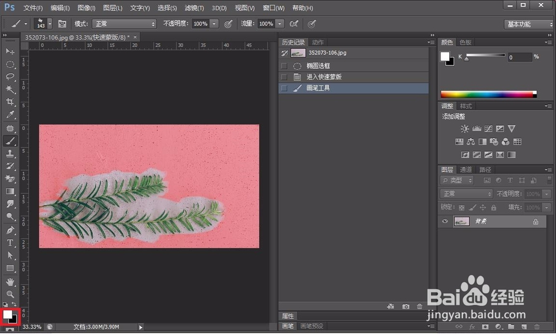556x334 pixels.
Task: Toggle history brush source for 画笔工具
Action: point(284,88)
